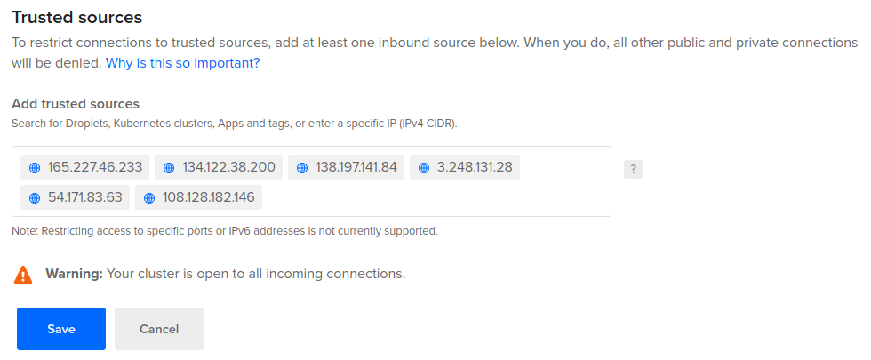This screenshot has width=871, height=360.
Task: Select the 134.122.38.200 source chip
Action: [x=219, y=167]
